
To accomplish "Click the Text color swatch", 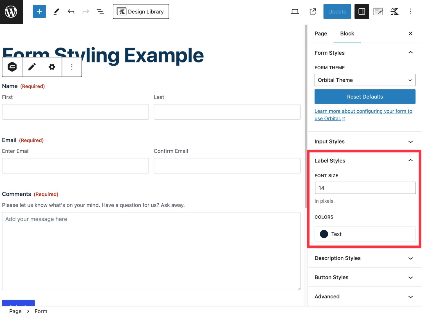I will coord(324,234).
